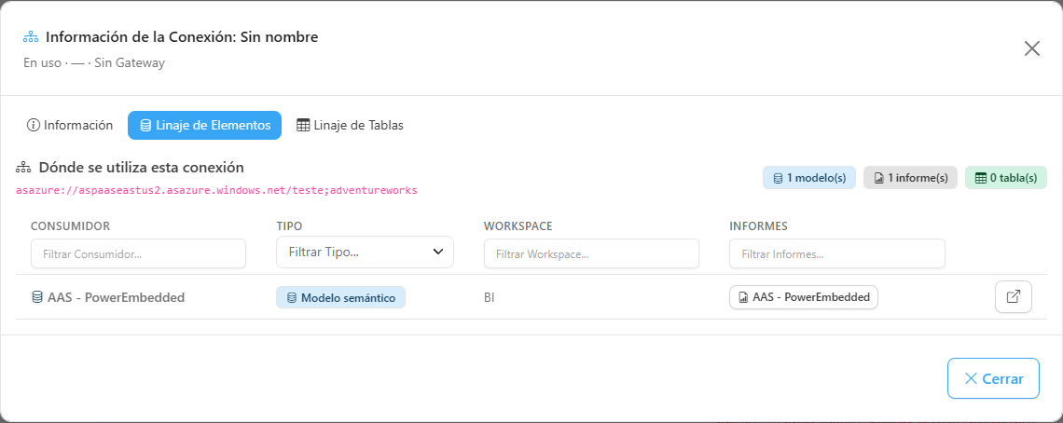Click the 0 tabla(s) badge
Screen dimensions: 1063x423
[x=1006, y=178]
